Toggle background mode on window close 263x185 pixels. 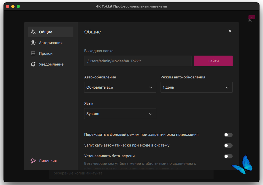click(228, 135)
